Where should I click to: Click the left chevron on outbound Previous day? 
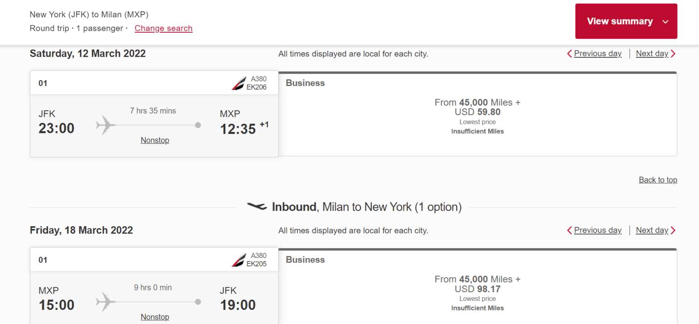pos(569,53)
